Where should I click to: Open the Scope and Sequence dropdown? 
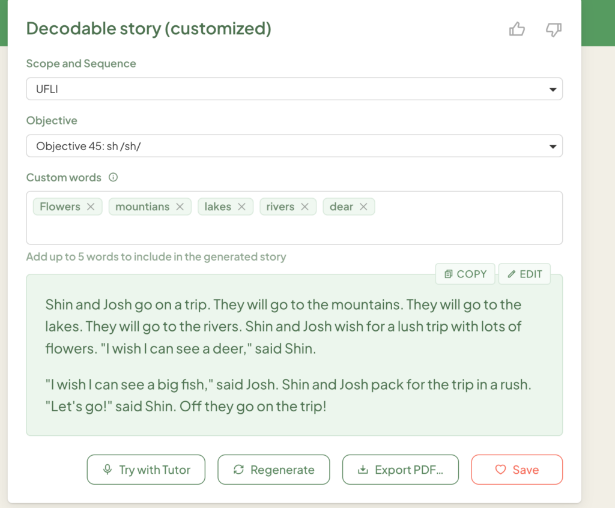pos(294,89)
